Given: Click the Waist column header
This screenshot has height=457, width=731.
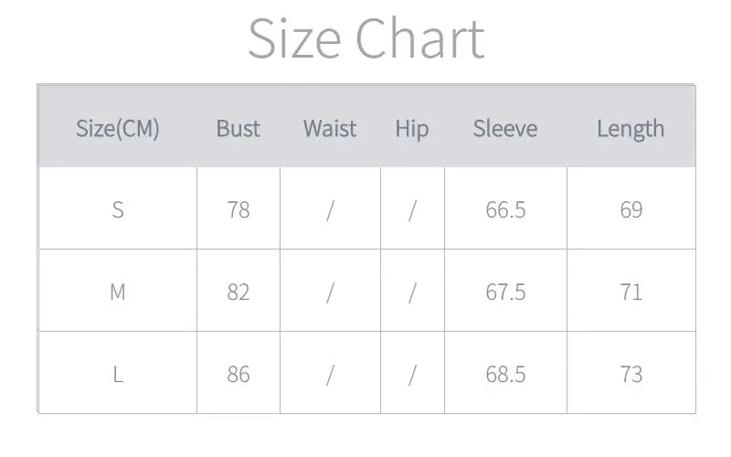Looking at the screenshot, I should 330,129.
